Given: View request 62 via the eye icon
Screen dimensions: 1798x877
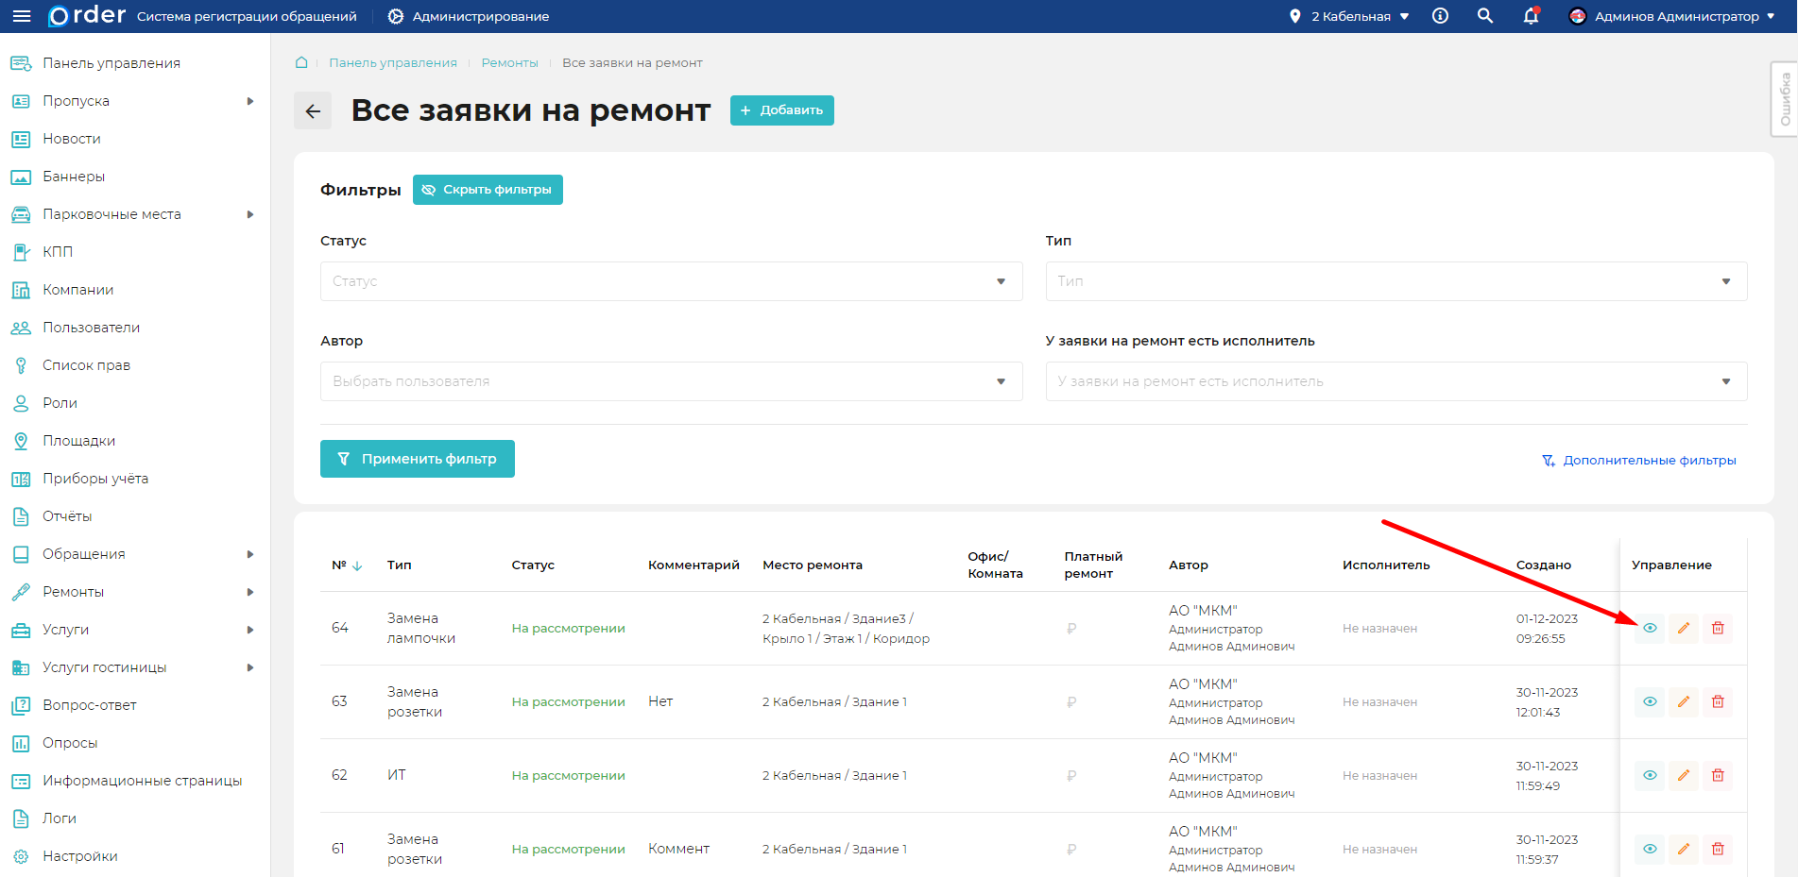Looking at the screenshot, I should point(1650,775).
